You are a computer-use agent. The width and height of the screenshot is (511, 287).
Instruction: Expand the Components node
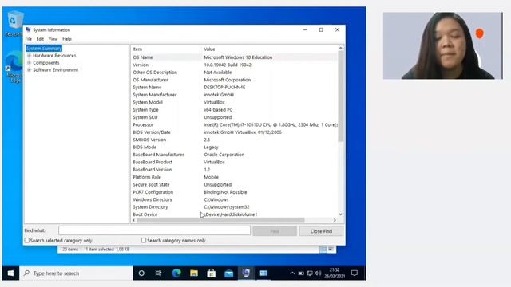point(29,63)
